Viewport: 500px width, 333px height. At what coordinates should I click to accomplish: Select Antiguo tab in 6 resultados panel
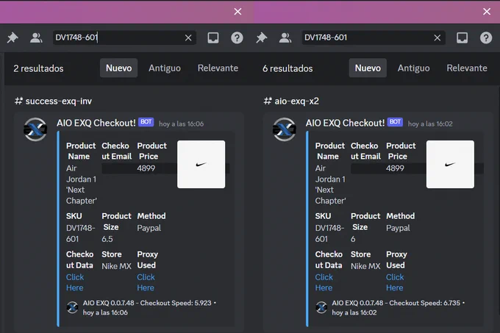coord(413,68)
